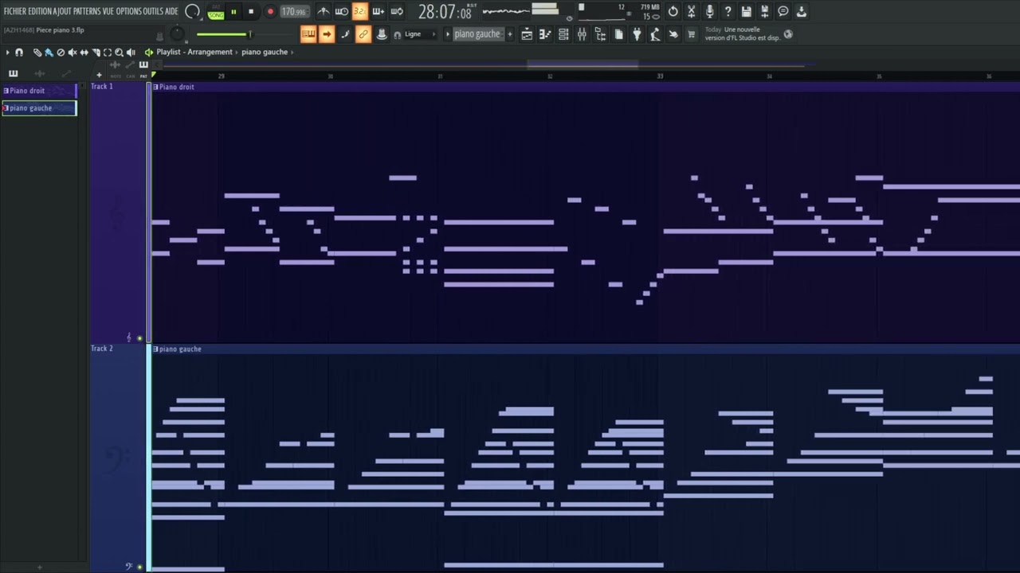
Task: Toggle the playlist snap magnet
Action: [x=19, y=53]
